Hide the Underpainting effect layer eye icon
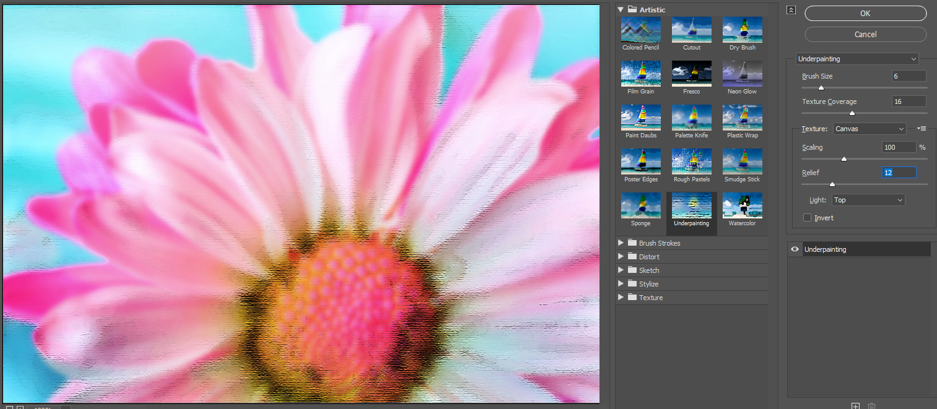This screenshot has height=409, width=937. coord(795,249)
